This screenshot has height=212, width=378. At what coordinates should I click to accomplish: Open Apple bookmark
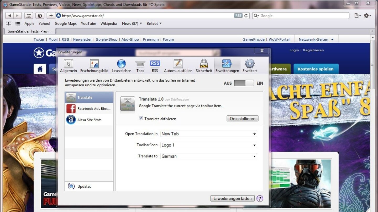(29, 24)
